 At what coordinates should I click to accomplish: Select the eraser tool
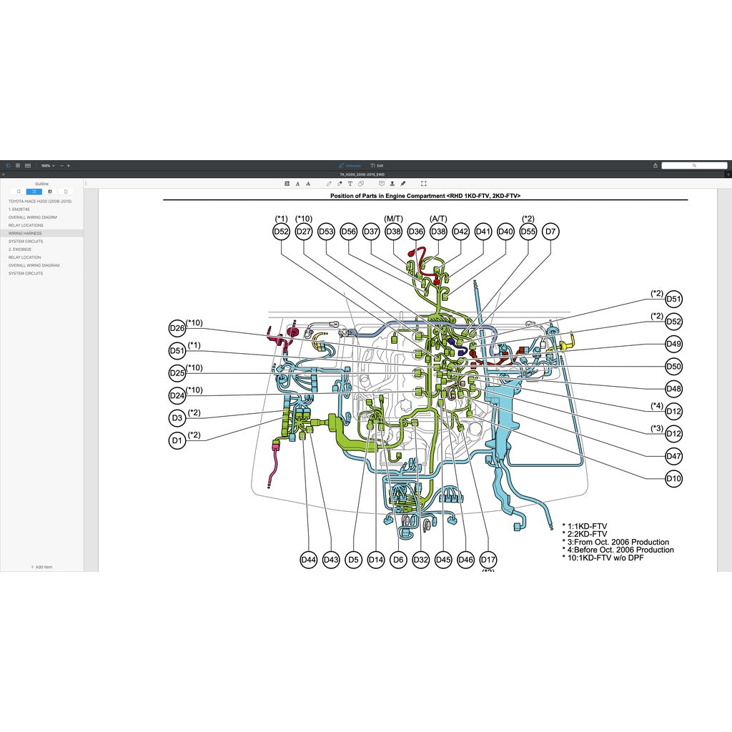[340, 184]
